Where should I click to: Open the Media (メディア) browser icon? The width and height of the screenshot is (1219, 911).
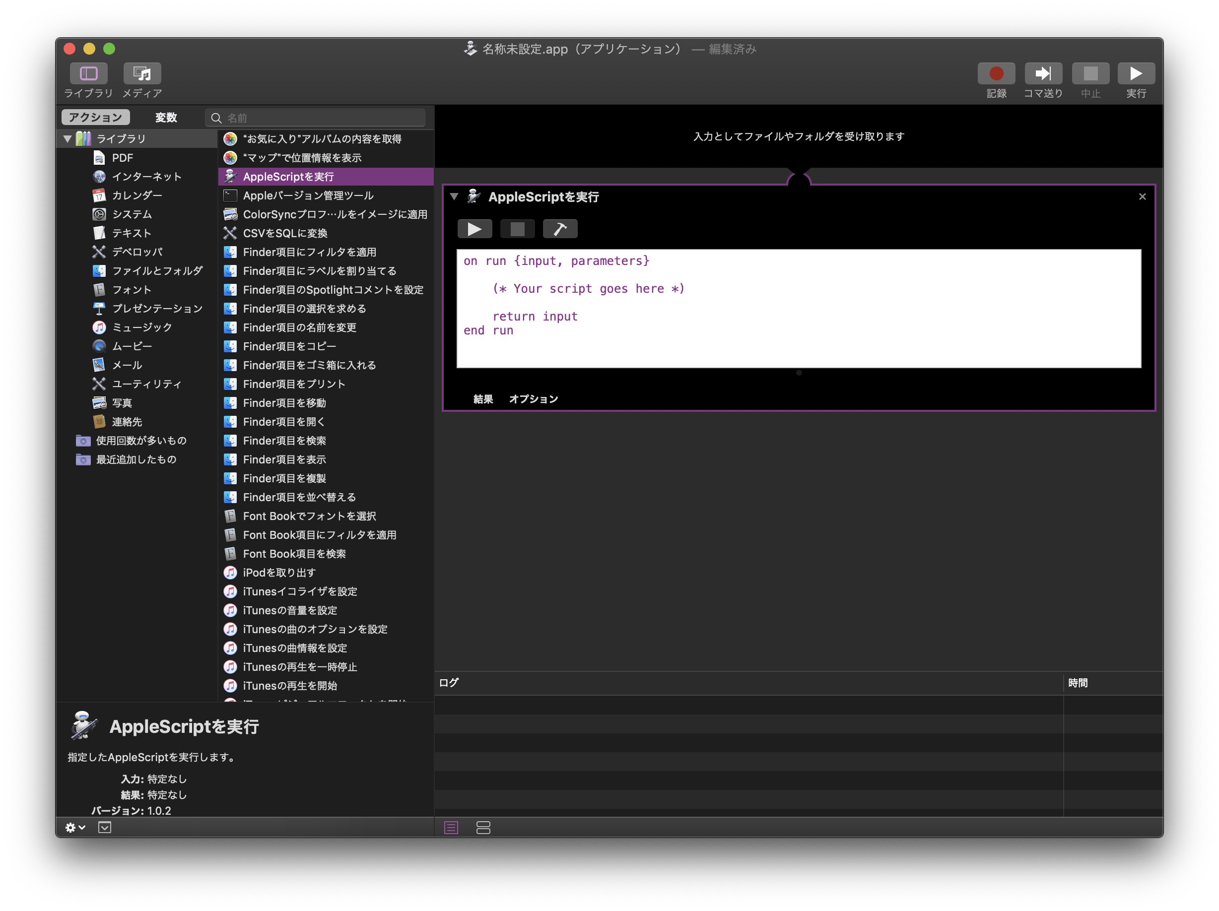coord(142,74)
